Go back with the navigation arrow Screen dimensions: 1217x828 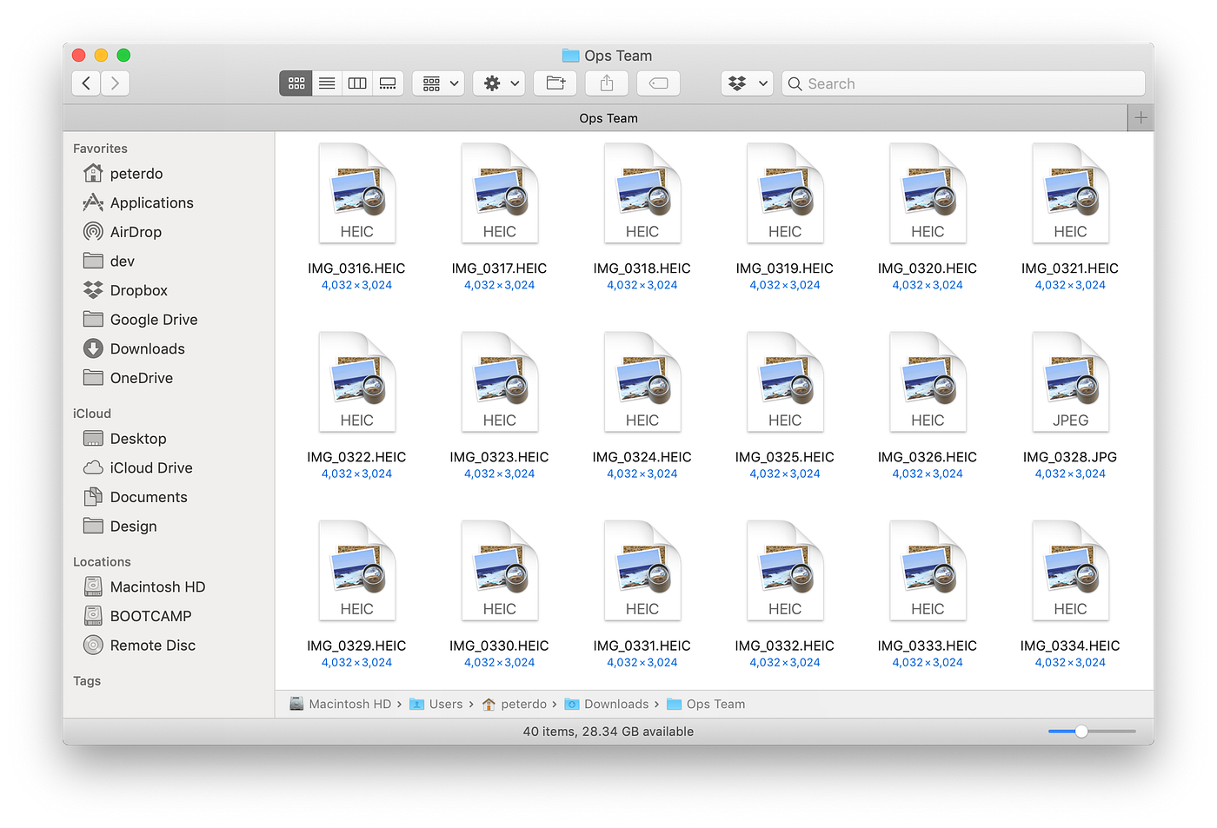(x=85, y=83)
